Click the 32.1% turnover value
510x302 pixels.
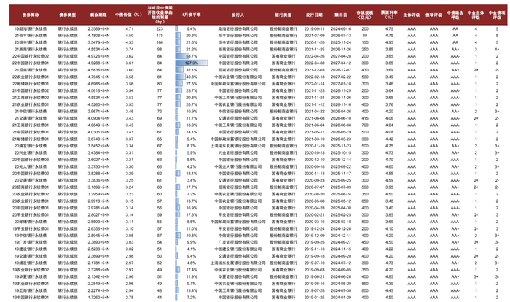(192, 70)
